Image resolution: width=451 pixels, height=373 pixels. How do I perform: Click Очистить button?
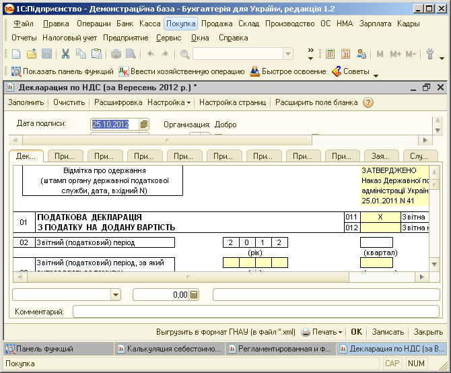tap(69, 102)
